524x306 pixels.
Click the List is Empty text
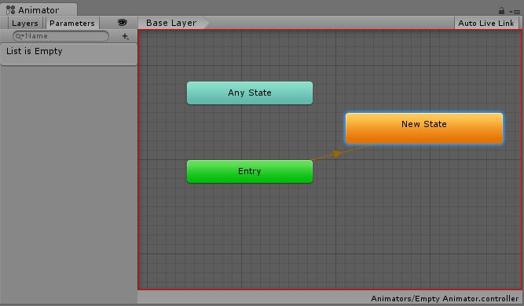pos(34,51)
